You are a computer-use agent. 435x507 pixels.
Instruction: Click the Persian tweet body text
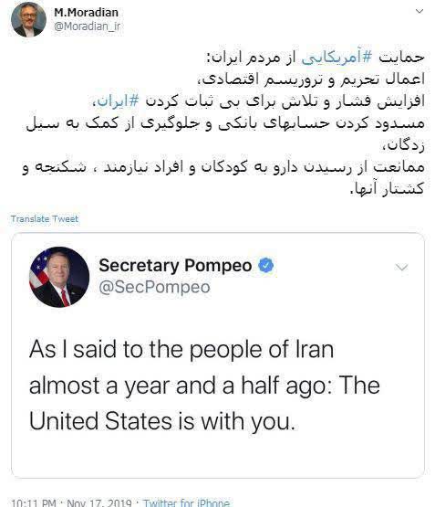(x=223, y=123)
